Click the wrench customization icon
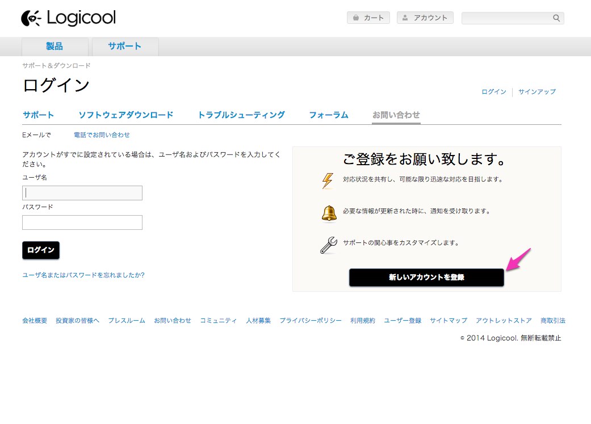 pyautogui.click(x=328, y=243)
